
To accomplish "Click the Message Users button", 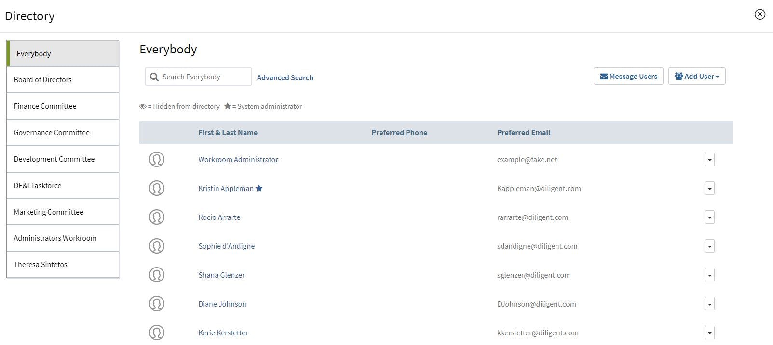I will [x=628, y=77].
